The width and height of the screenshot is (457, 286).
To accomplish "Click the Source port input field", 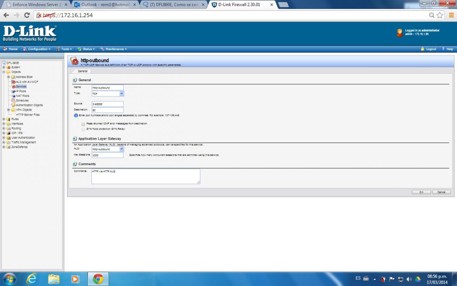I will click(x=107, y=104).
